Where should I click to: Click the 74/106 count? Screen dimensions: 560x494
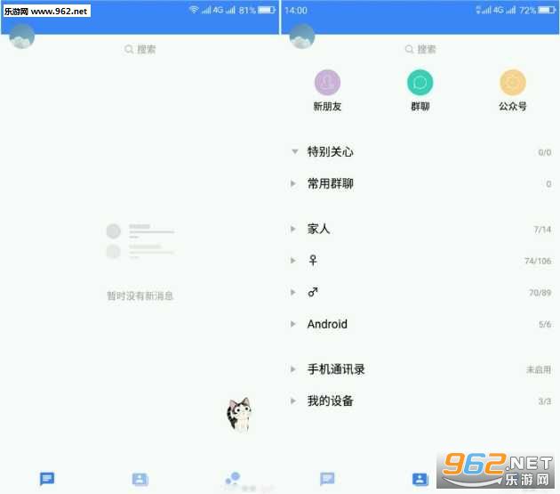pyautogui.click(x=538, y=261)
